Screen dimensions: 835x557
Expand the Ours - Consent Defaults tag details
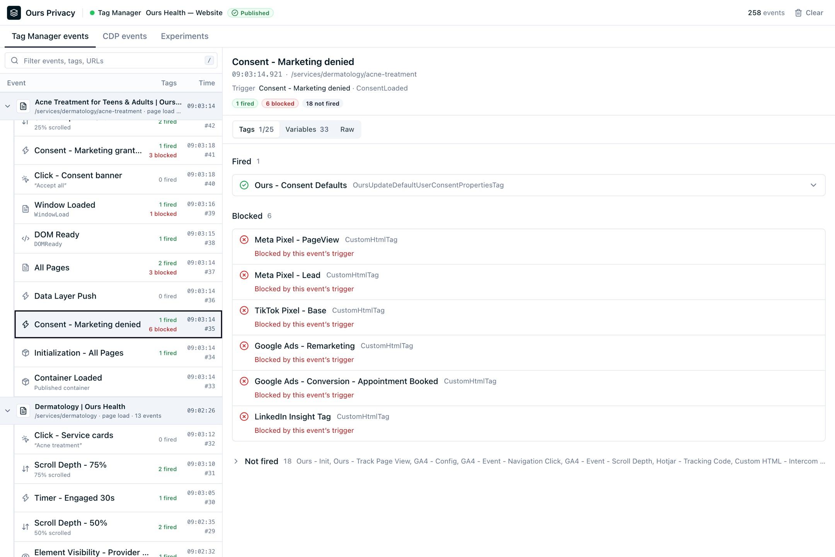pyautogui.click(x=813, y=185)
